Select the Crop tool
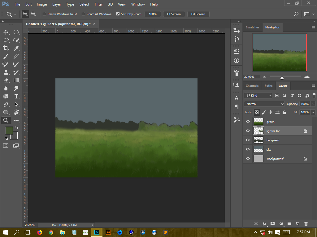The image size is (317, 237). (6, 48)
